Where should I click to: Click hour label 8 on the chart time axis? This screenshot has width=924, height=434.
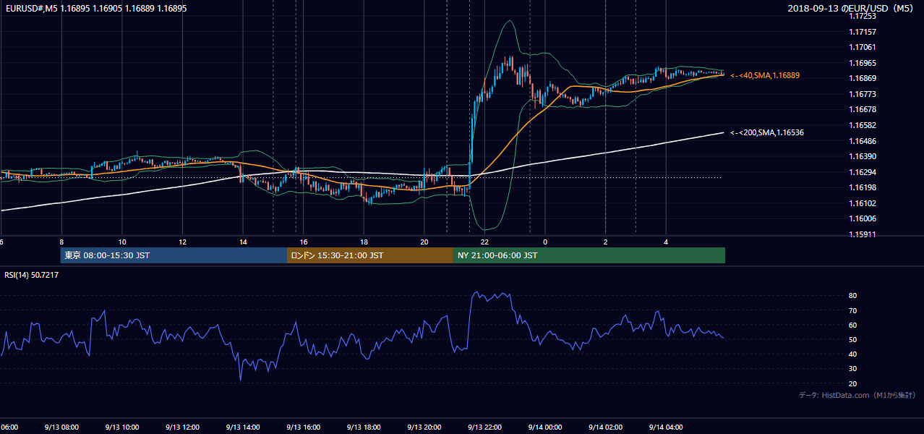(x=61, y=242)
